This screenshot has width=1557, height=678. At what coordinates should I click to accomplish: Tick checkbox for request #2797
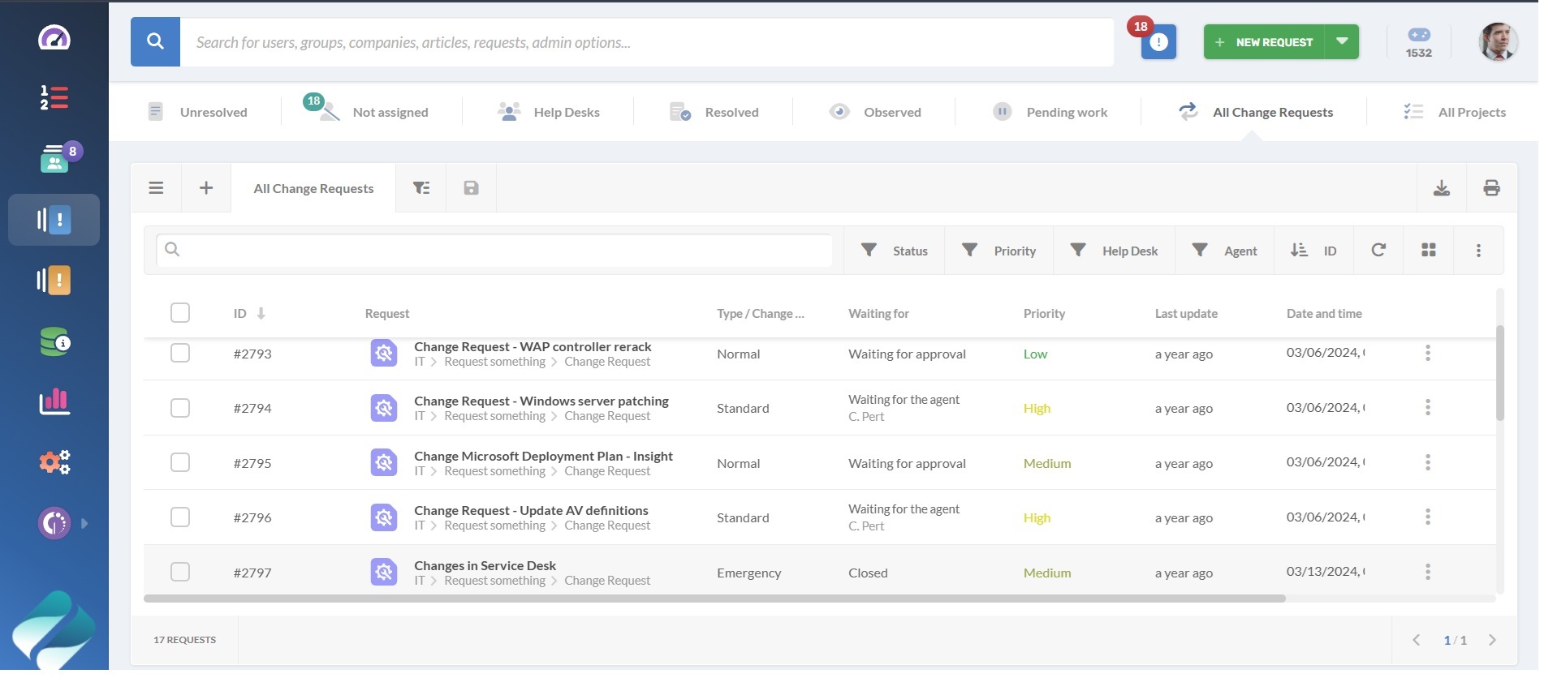click(x=180, y=572)
